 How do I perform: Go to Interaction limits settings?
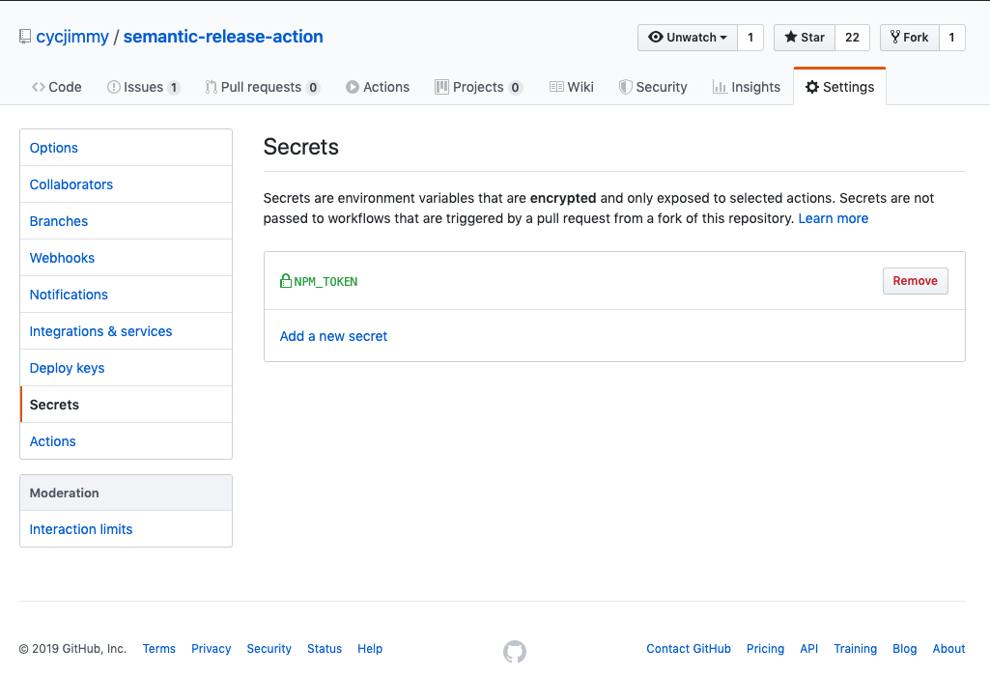coord(81,529)
